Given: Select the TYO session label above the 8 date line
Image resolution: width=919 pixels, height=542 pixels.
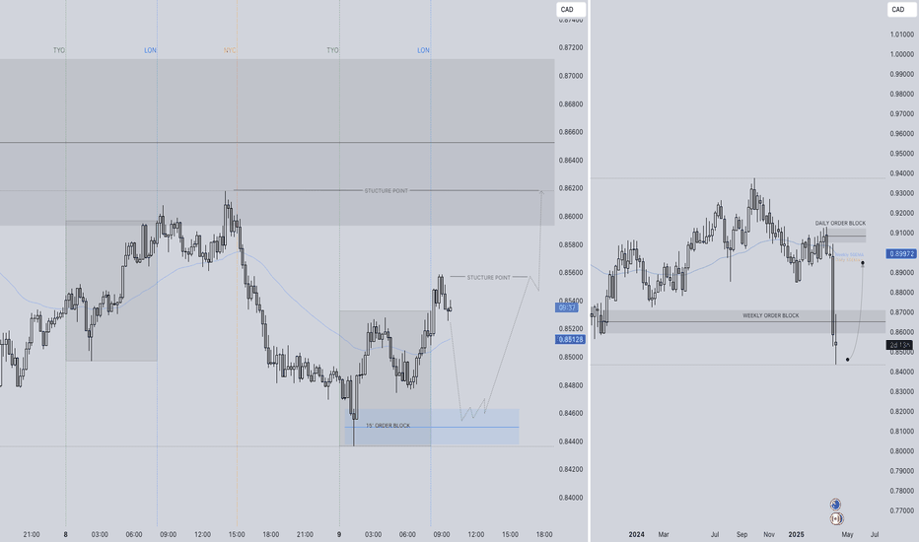Looking at the screenshot, I should pos(59,50).
